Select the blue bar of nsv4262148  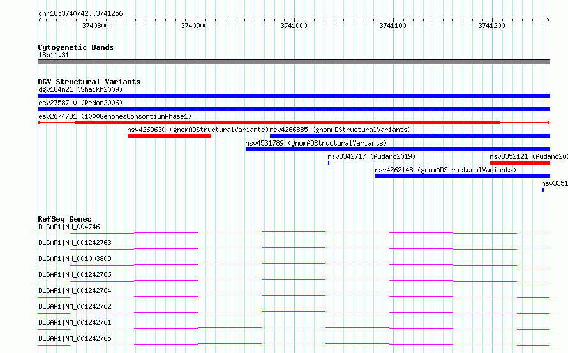(463, 176)
